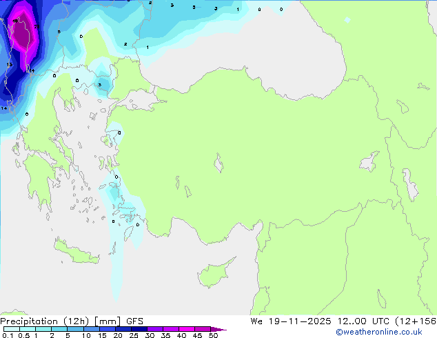Click the "12..00 UTC" time text

[x=363, y=321]
